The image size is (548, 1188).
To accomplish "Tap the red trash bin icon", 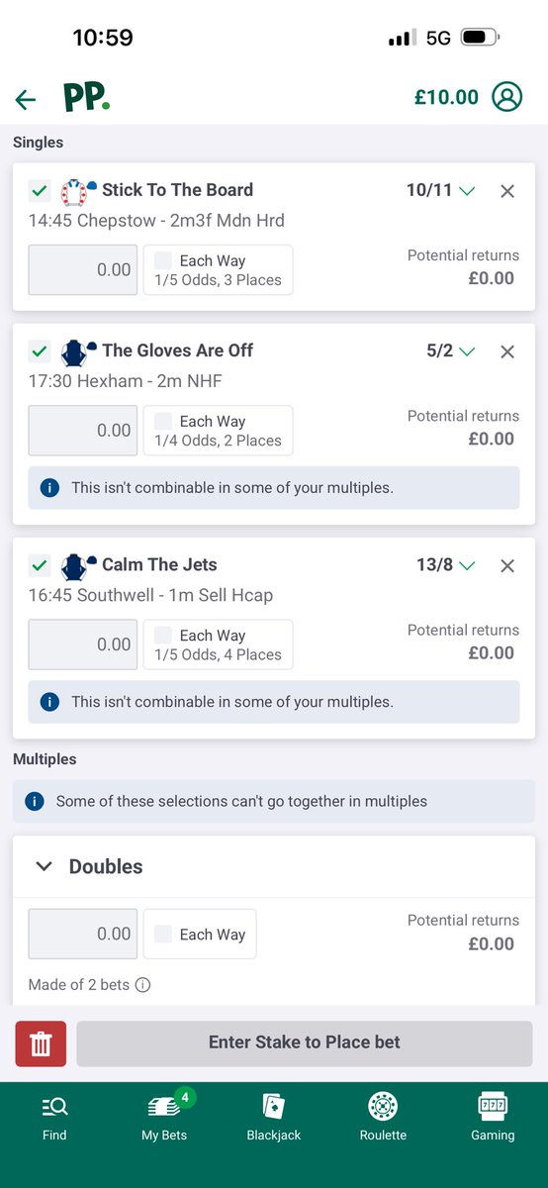I will pyautogui.click(x=41, y=1043).
